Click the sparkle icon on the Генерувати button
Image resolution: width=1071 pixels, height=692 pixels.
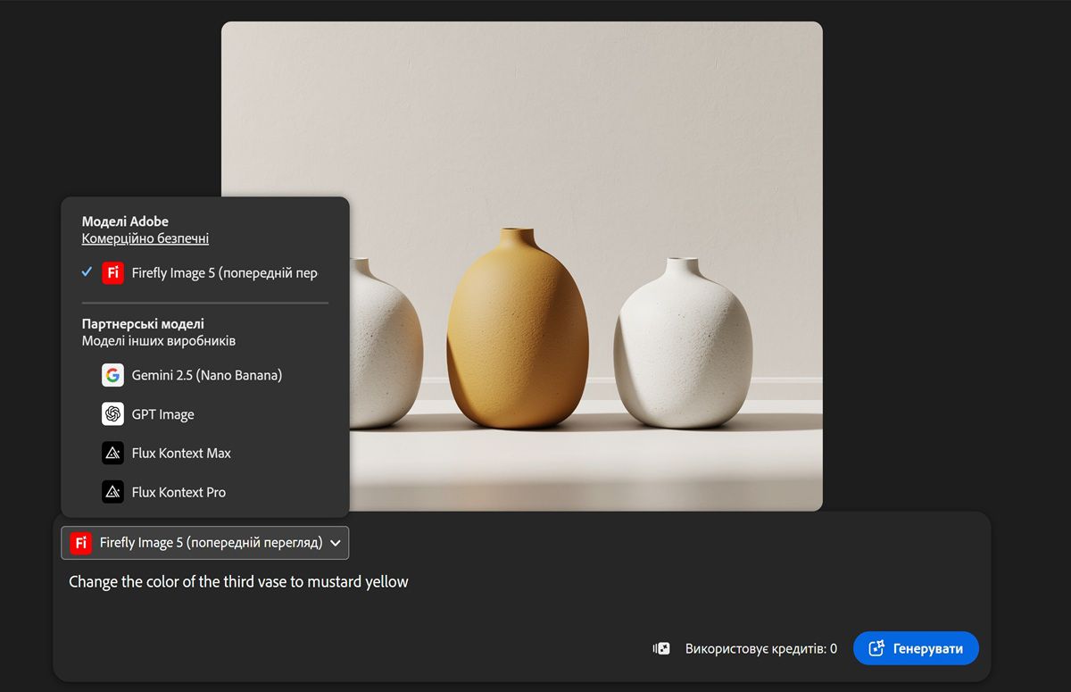point(876,648)
